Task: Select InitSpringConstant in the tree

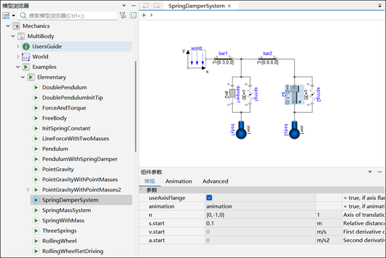Action: click(66, 128)
